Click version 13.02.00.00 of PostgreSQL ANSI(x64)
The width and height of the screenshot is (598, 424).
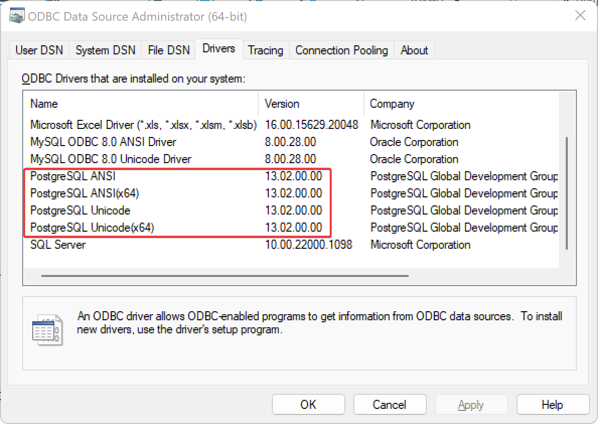click(293, 193)
